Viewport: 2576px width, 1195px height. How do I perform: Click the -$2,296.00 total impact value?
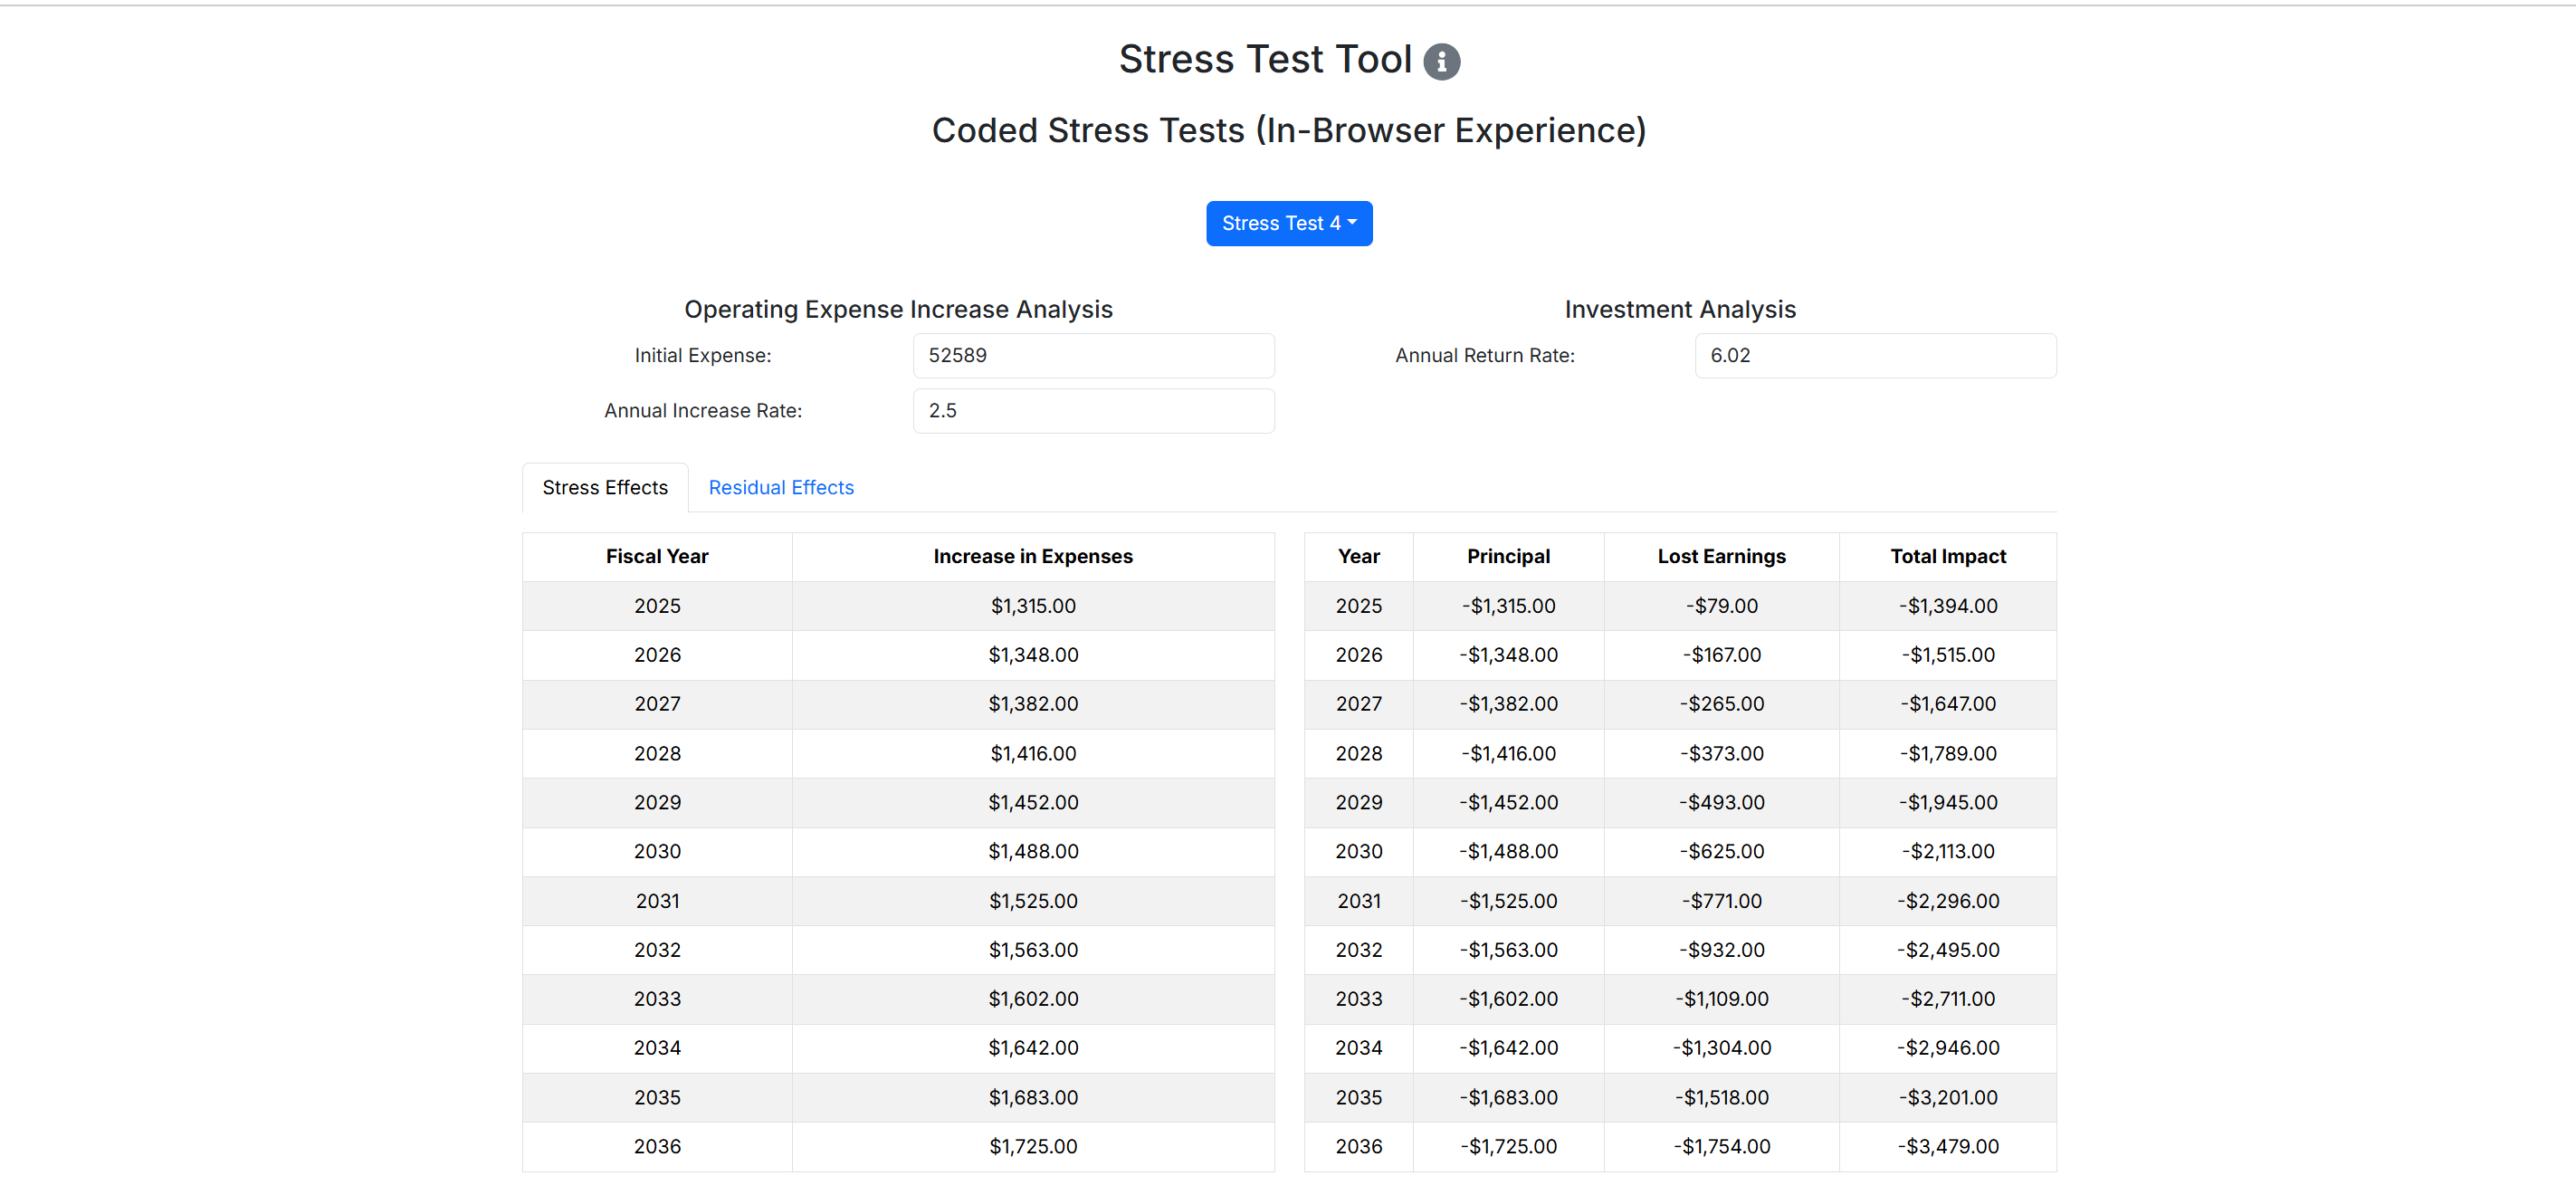pyautogui.click(x=1948, y=901)
